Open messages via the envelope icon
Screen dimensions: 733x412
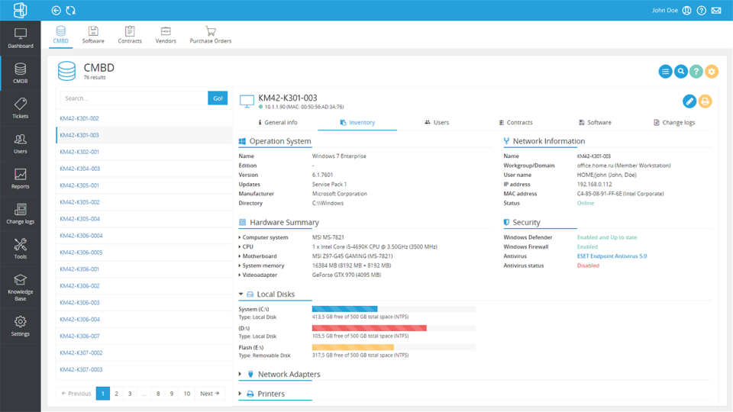(x=716, y=10)
